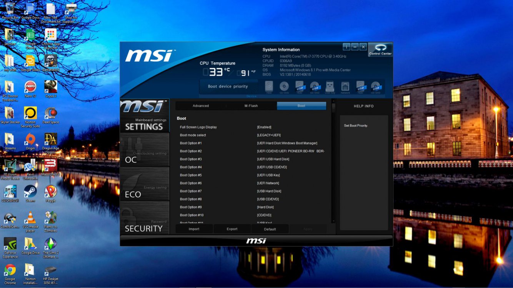Select the Boot tab

(x=301, y=106)
